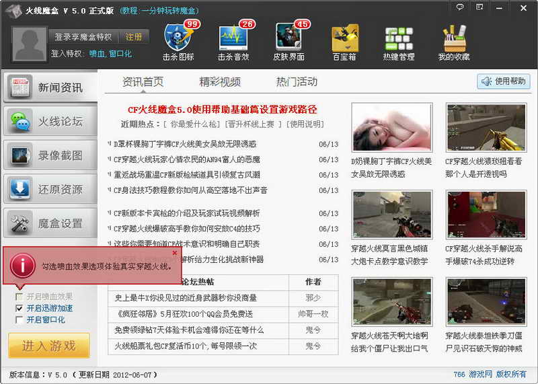The width and height of the screenshot is (538, 384).
Task: Open forum post 《疯狂邻居》5月狂欢100个QQ会员
Action: pyautogui.click(x=184, y=313)
